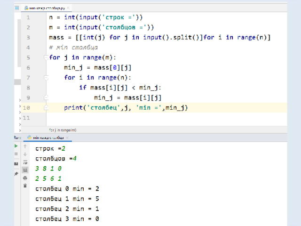The width and height of the screenshot is (301, 226).
Task: Click line number 11 in the gutter
Action: (x=26, y=118)
